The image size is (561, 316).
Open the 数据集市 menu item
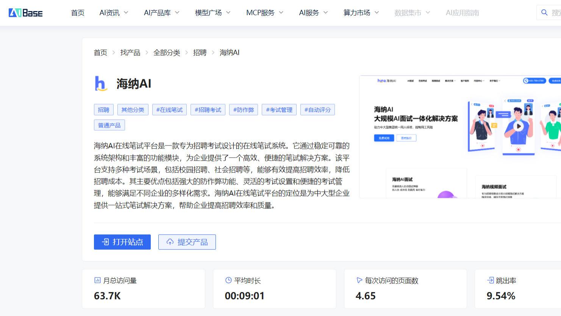[x=408, y=13]
